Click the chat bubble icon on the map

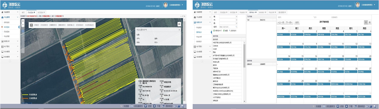179,24
